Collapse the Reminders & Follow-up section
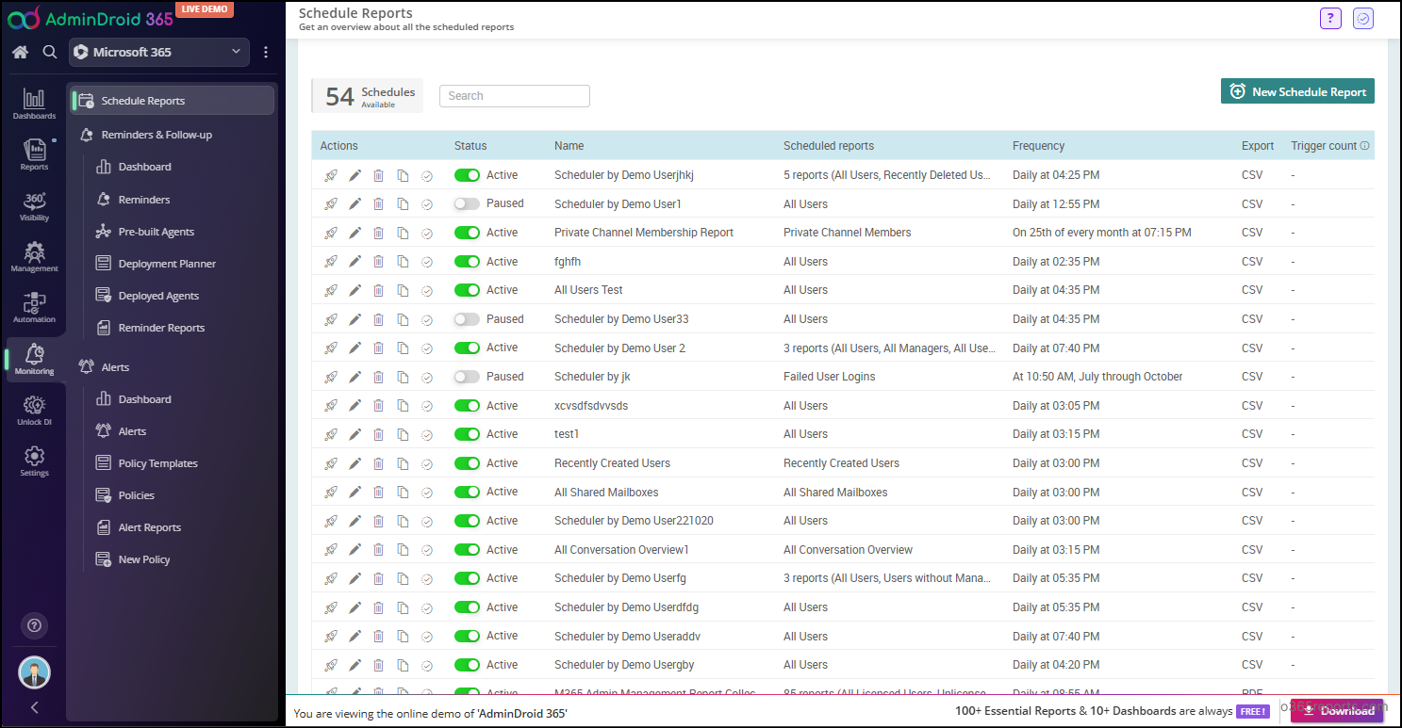 point(157,135)
